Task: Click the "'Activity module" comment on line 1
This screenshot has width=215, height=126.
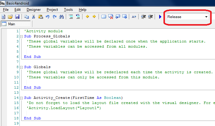Action: (43, 31)
